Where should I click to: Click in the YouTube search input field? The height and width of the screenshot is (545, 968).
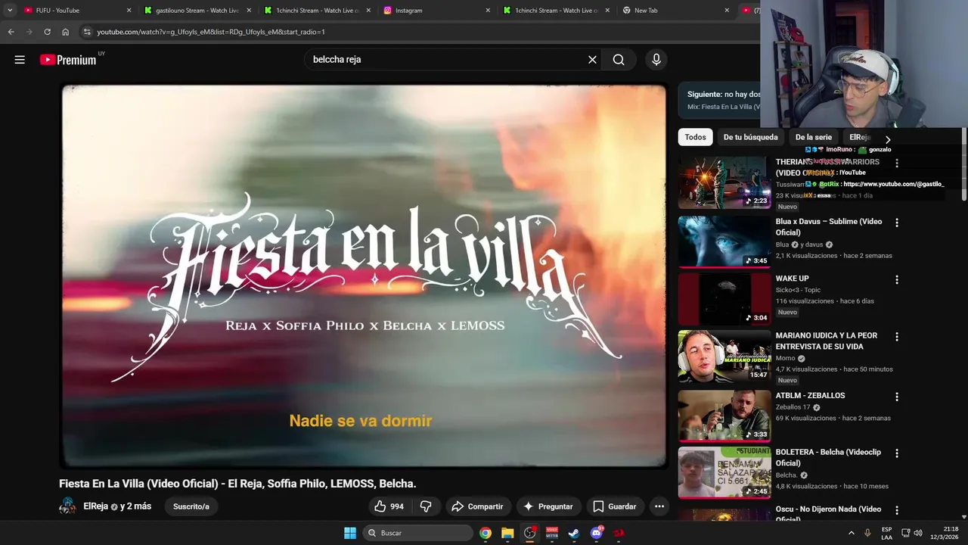[x=446, y=60]
